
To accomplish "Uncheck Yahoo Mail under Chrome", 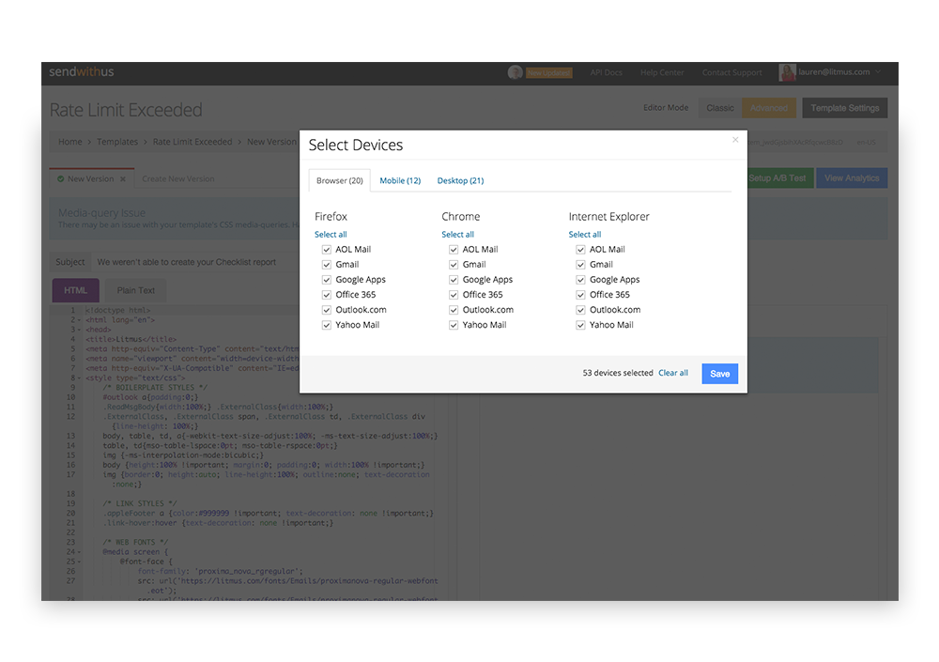I will (x=454, y=325).
